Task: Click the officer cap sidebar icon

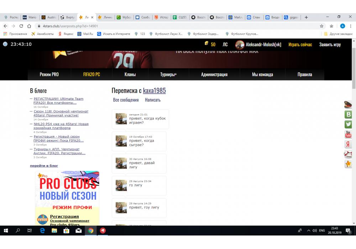Action: 348,105
